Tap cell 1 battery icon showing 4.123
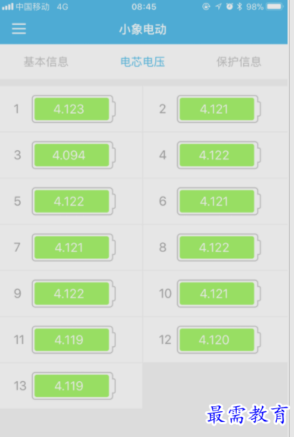Viewport: 294px width, 437px height. click(74, 109)
